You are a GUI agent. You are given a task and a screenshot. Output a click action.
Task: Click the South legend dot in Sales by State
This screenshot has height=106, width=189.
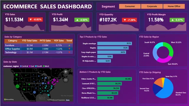pyautogui.click(x=36, y=66)
